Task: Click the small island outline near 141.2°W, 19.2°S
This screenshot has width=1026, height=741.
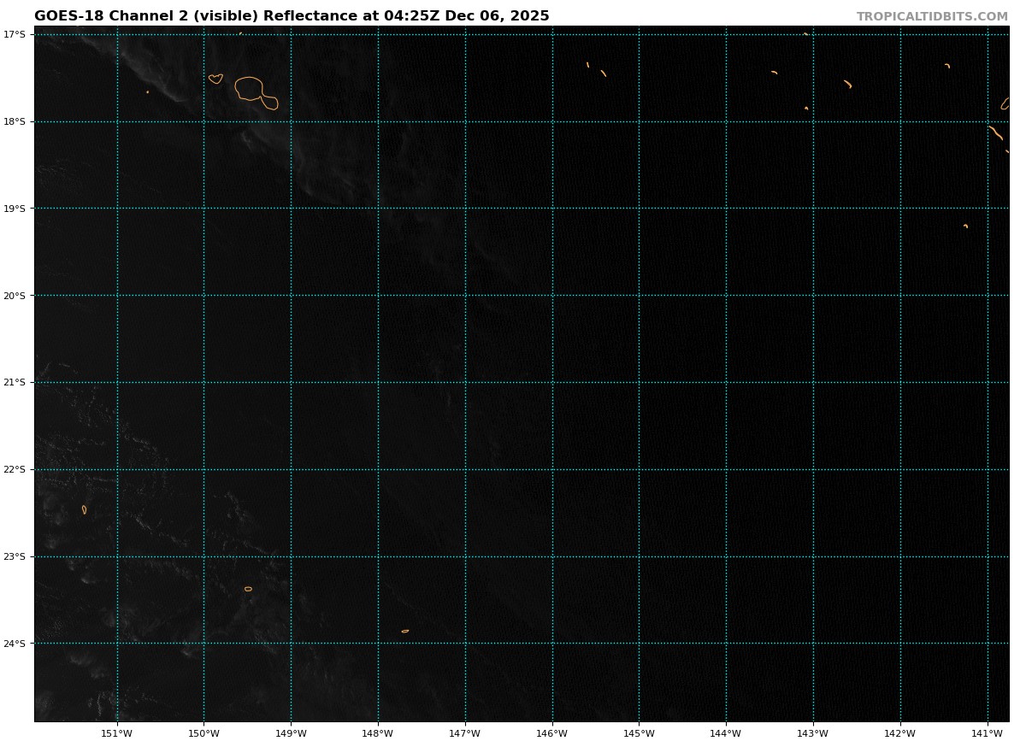Action: coord(965,226)
